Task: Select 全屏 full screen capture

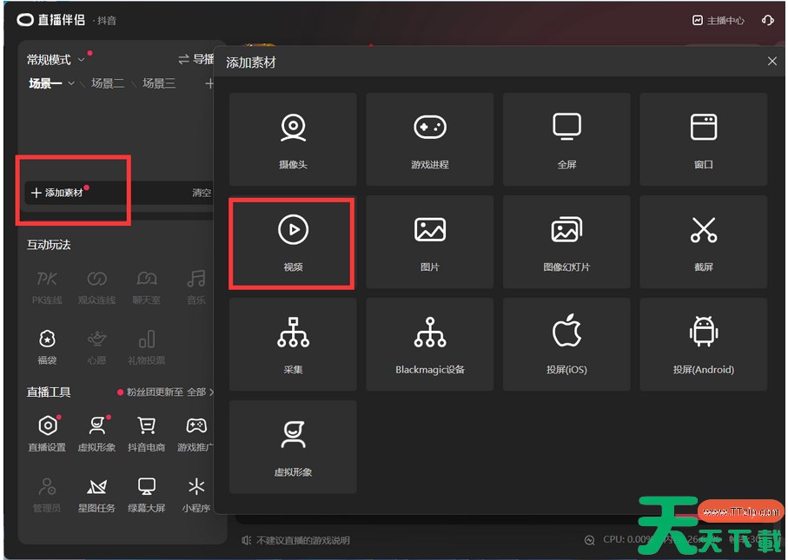Action: (x=566, y=139)
